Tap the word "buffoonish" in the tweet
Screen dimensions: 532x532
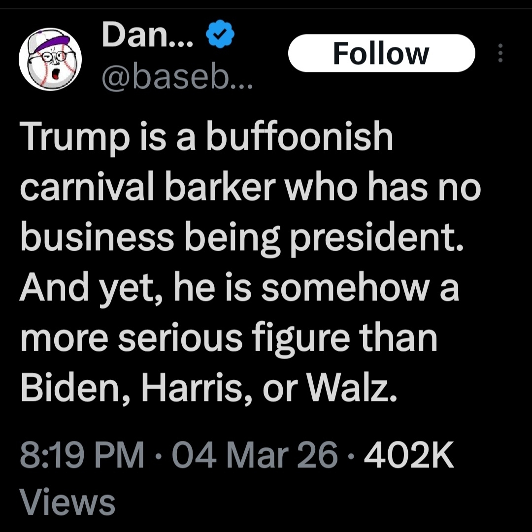(299, 137)
